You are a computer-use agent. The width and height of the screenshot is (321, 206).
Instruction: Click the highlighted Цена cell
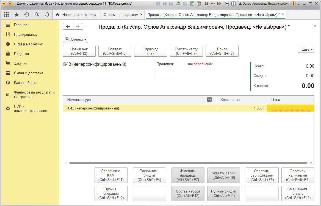pos(291,108)
